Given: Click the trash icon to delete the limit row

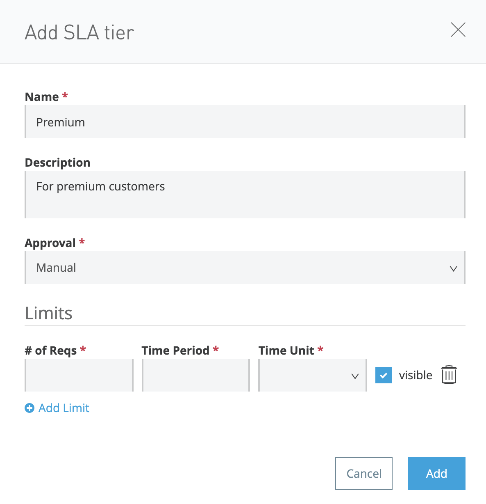Looking at the screenshot, I should 449,374.
